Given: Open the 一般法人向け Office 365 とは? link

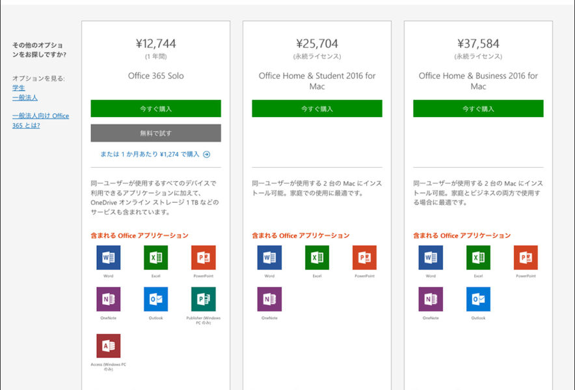Looking at the screenshot, I should point(41,121).
